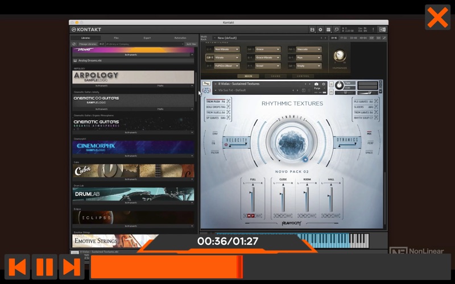
Task: Toggle the mute M button on FULL mic channel
Action: [249, 216]
